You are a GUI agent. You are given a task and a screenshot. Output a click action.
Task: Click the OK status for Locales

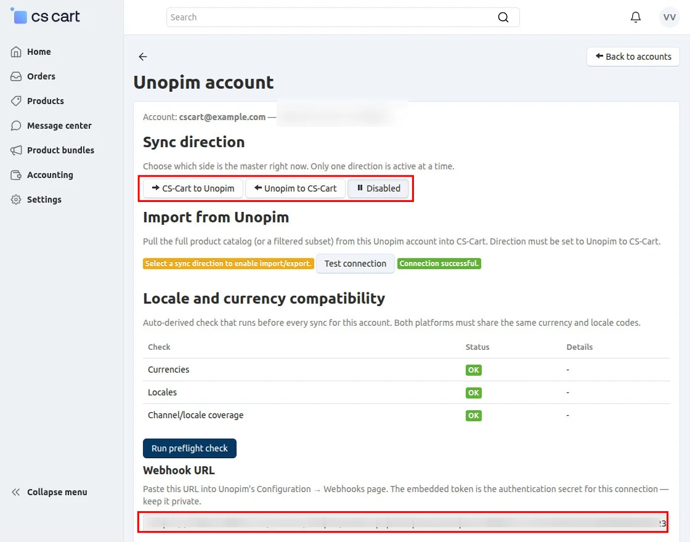(x=474, y=393)
